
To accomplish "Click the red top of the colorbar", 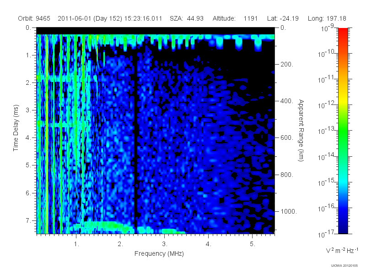I will pos(343,33).
